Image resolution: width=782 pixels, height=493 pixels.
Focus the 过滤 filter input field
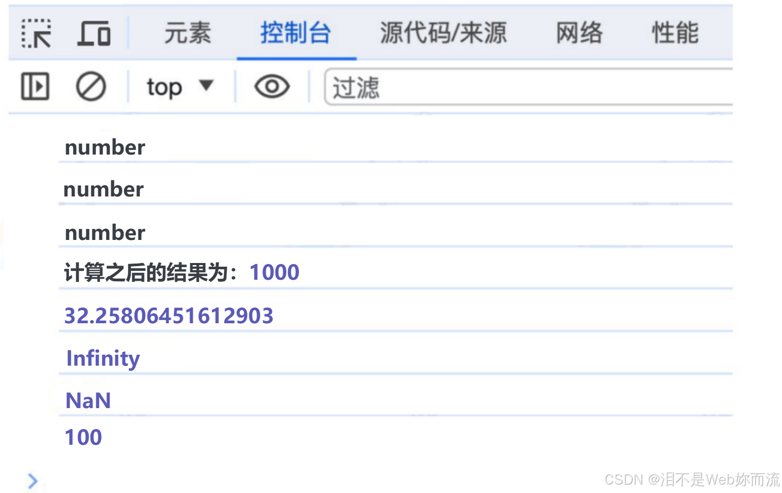(x=529, y=87)
